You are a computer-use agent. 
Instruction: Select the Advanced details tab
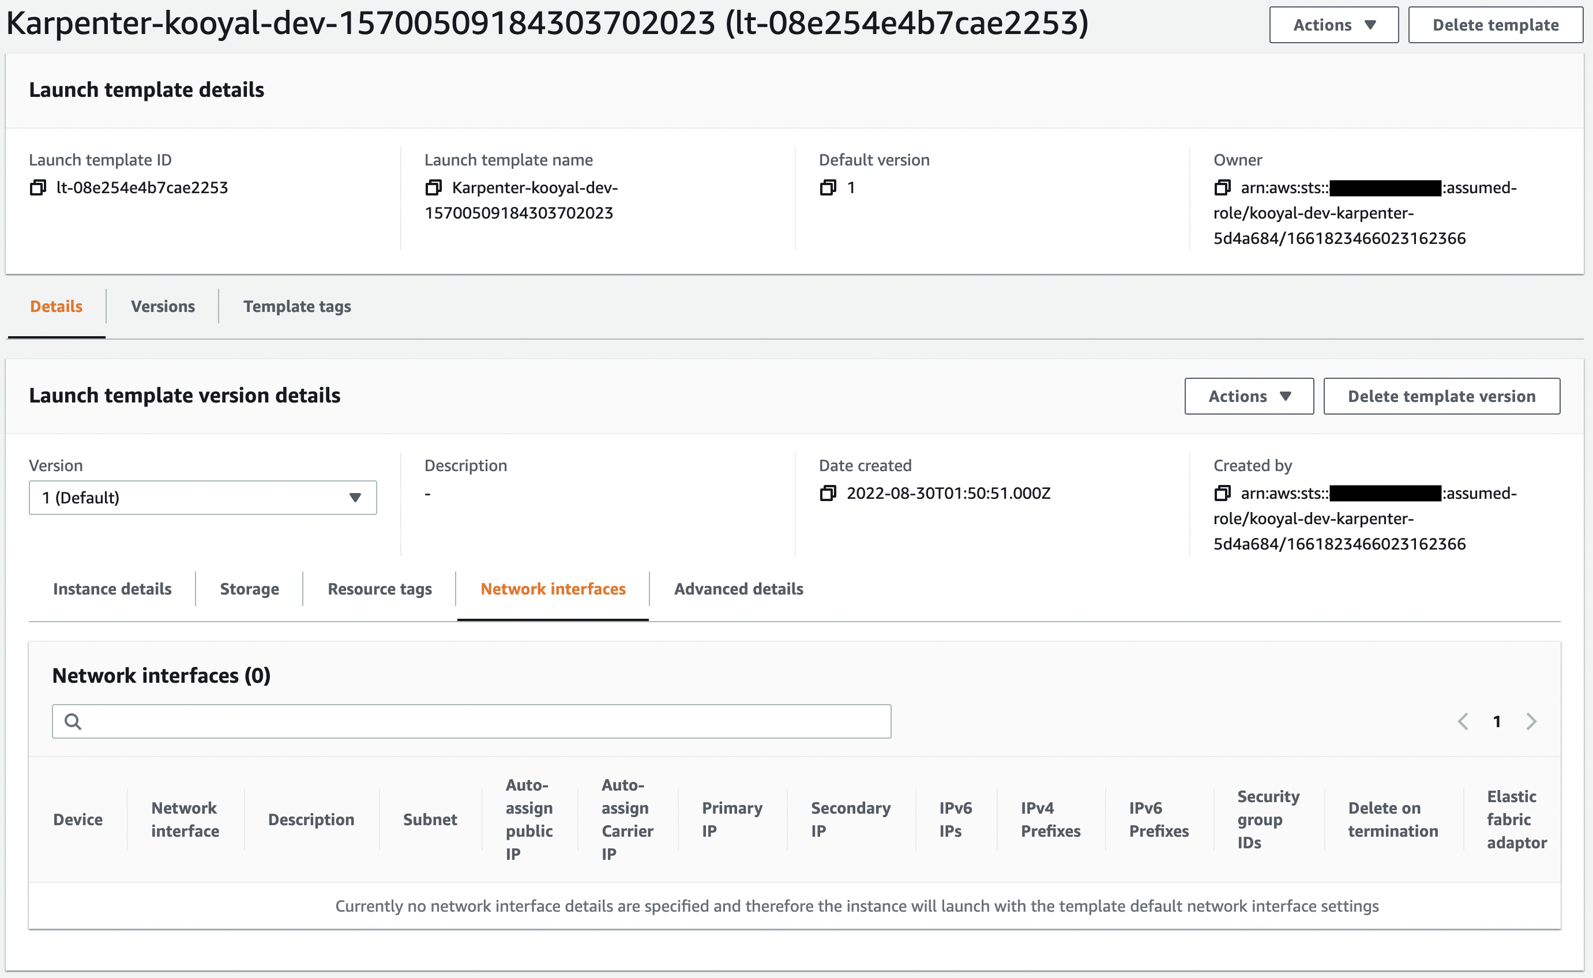738,589
